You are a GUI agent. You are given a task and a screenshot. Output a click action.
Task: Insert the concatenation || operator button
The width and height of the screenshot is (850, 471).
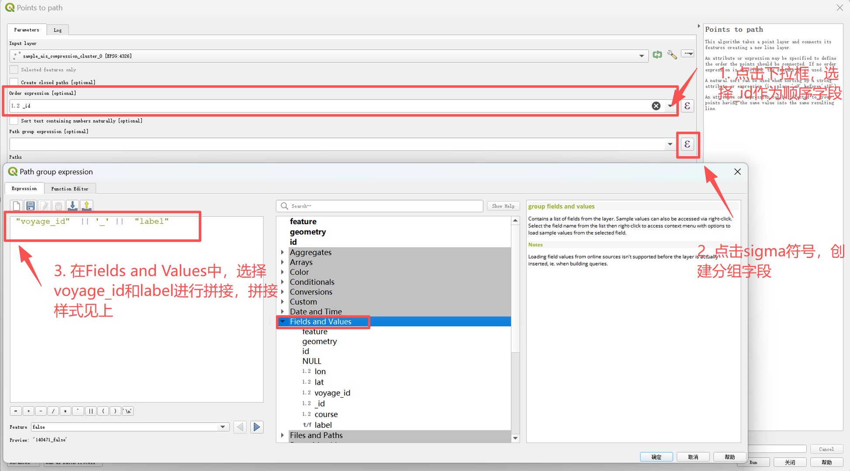pyautogui.click(x=90, y=411)
